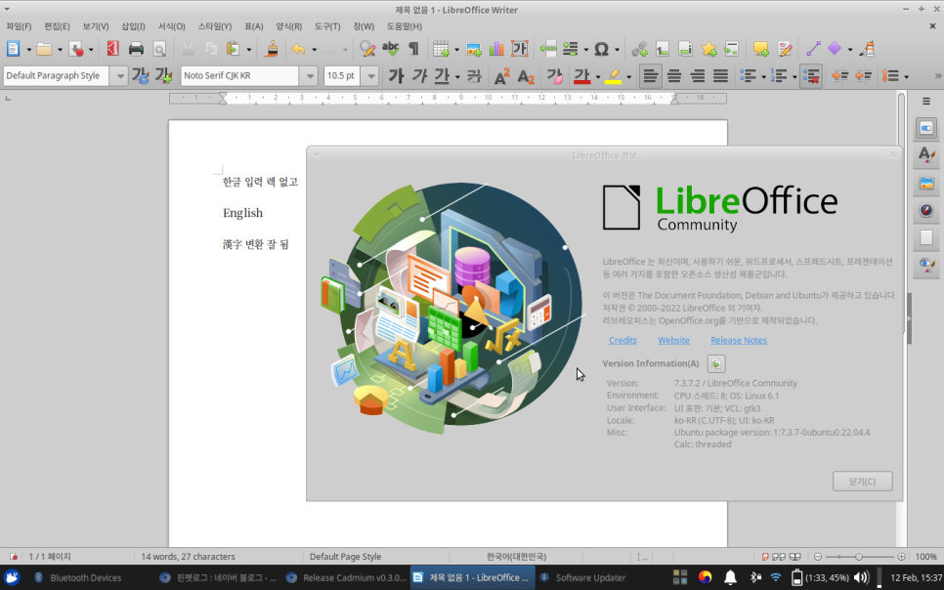The height and width of the screenshot is (590, 944).
Task: Click the font size input field
Action: pos(342,76)
